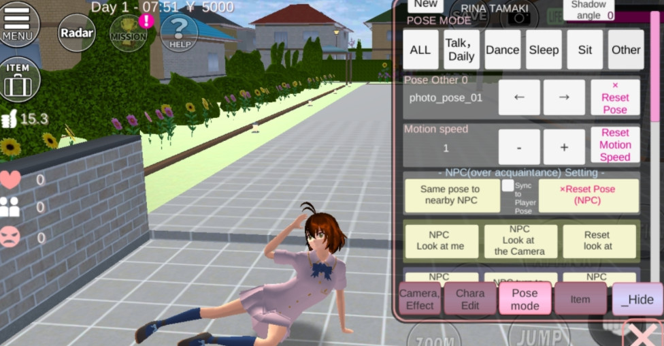Select the Talk, Daily pose category
Viewport: 664px width, 346px height.
(x=461, y=50)
